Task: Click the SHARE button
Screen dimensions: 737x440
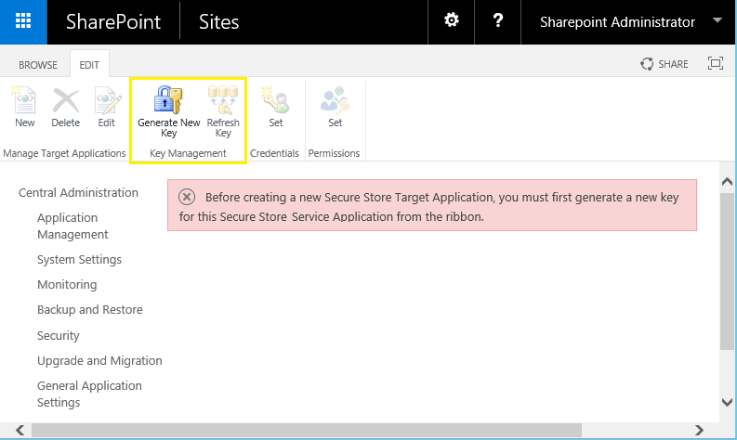Action: (x=665, y=64)
